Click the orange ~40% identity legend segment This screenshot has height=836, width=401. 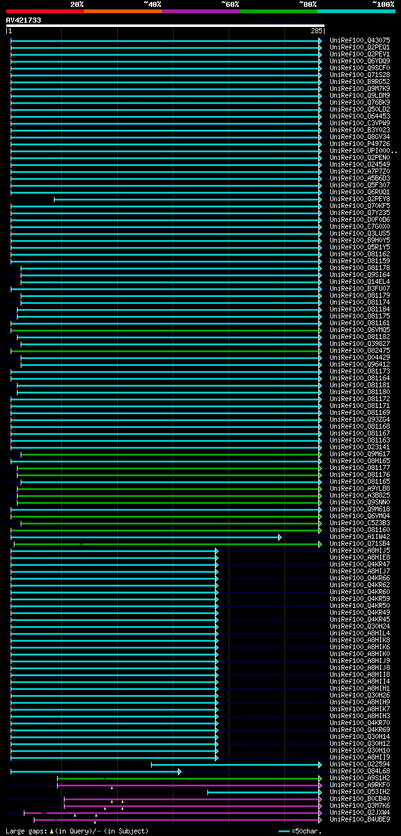click(x=122, y=11)
